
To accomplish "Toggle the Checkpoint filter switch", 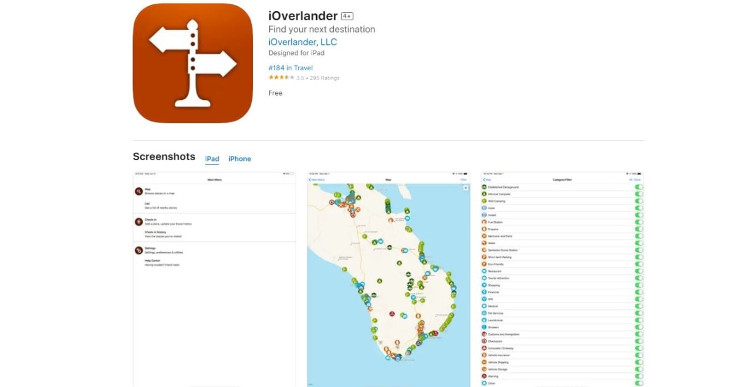I will pyautogui.click(x=639, y=341).
